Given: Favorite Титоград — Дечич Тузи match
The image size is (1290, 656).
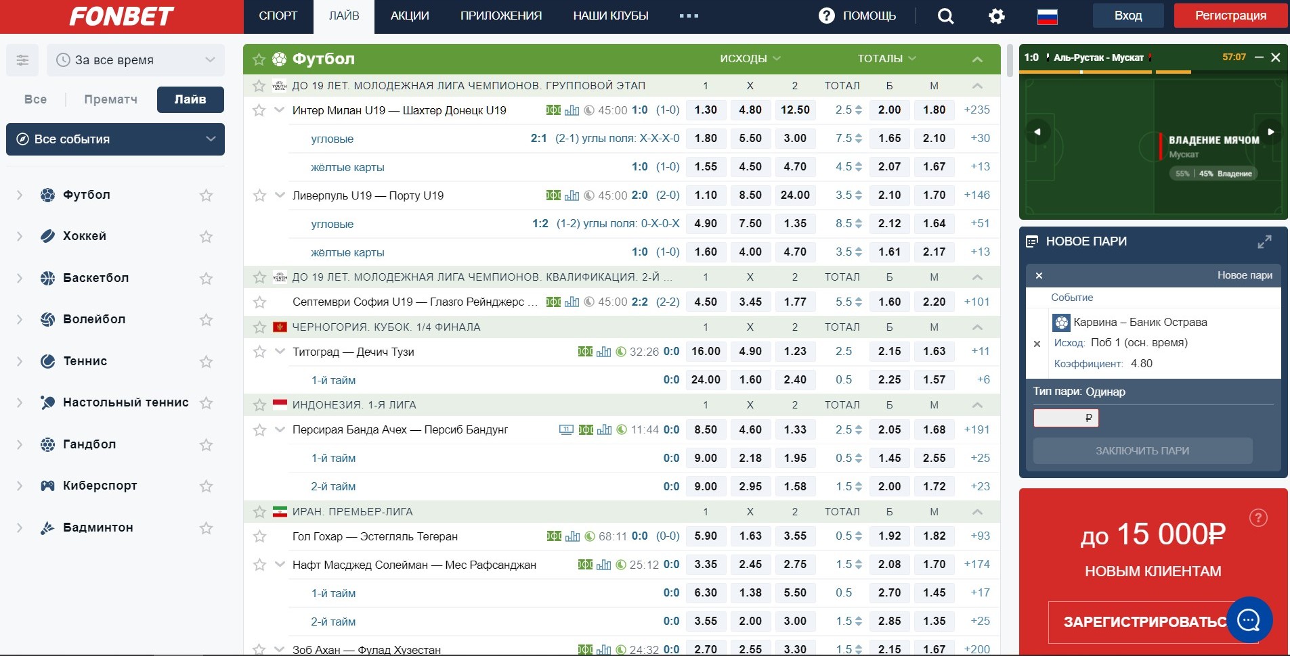Looking at the screenshot, I should [259, 352].
